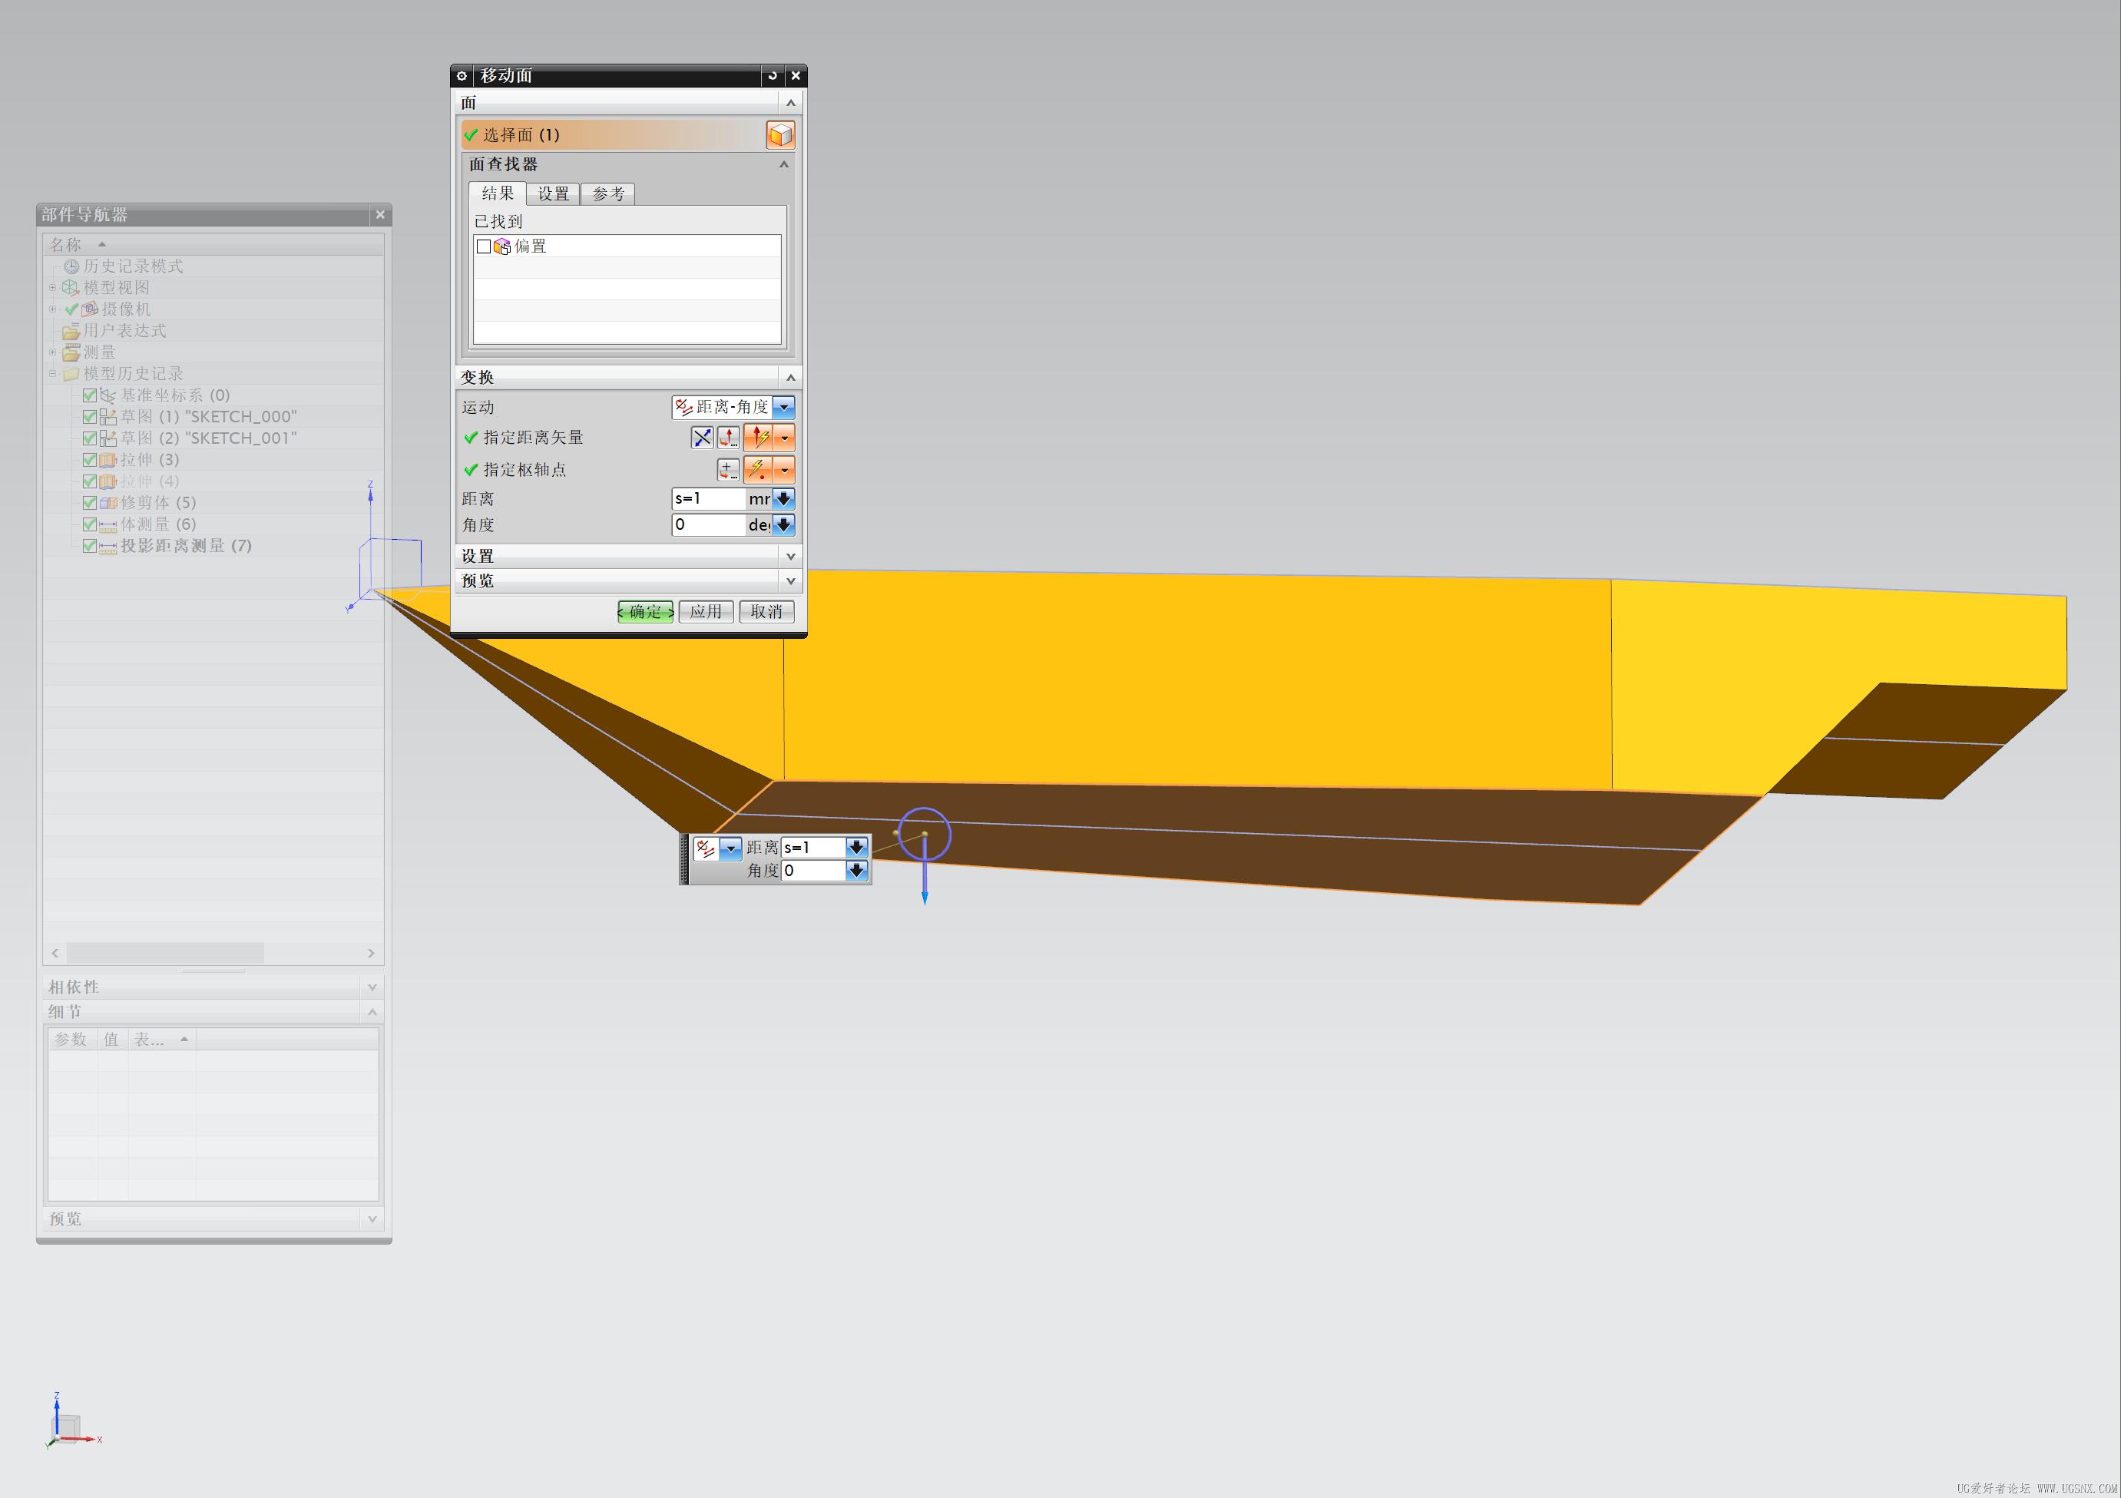Click the face selection cube icon
The height and width of the screenshot is (1498, 2121).
pos(779,135)
